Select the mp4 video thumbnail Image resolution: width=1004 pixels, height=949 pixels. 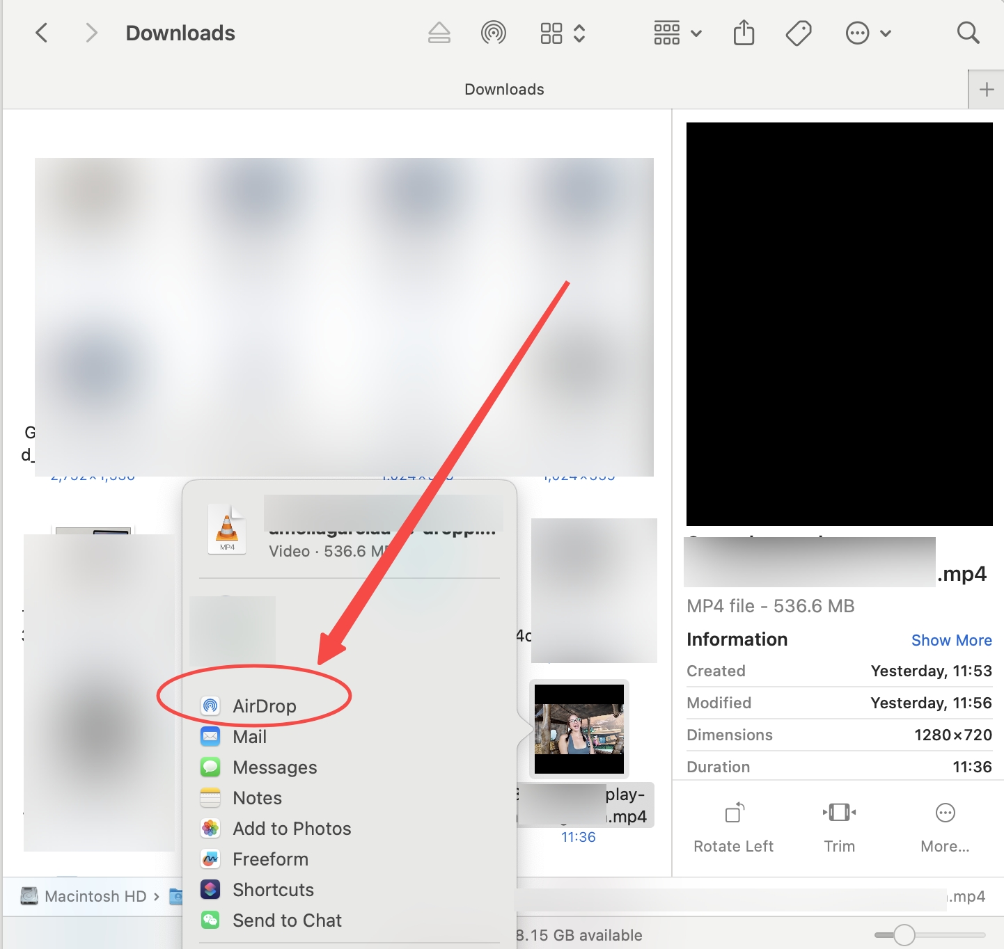pos(579,728)
